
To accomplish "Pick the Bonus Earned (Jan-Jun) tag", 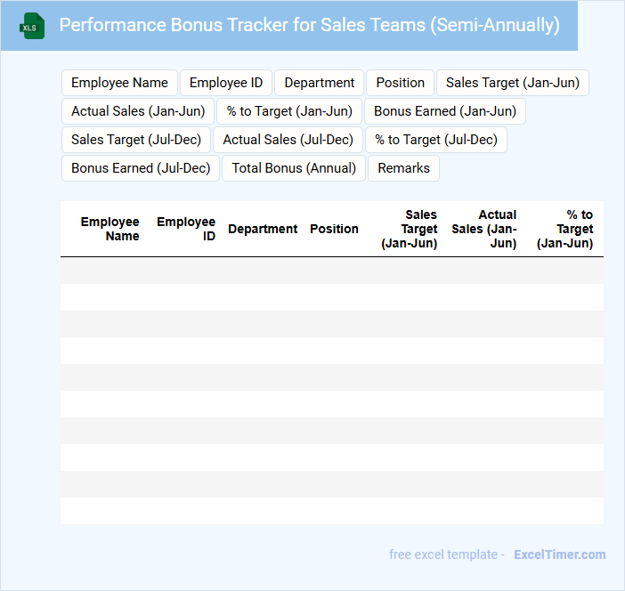I will coord(445,111).
